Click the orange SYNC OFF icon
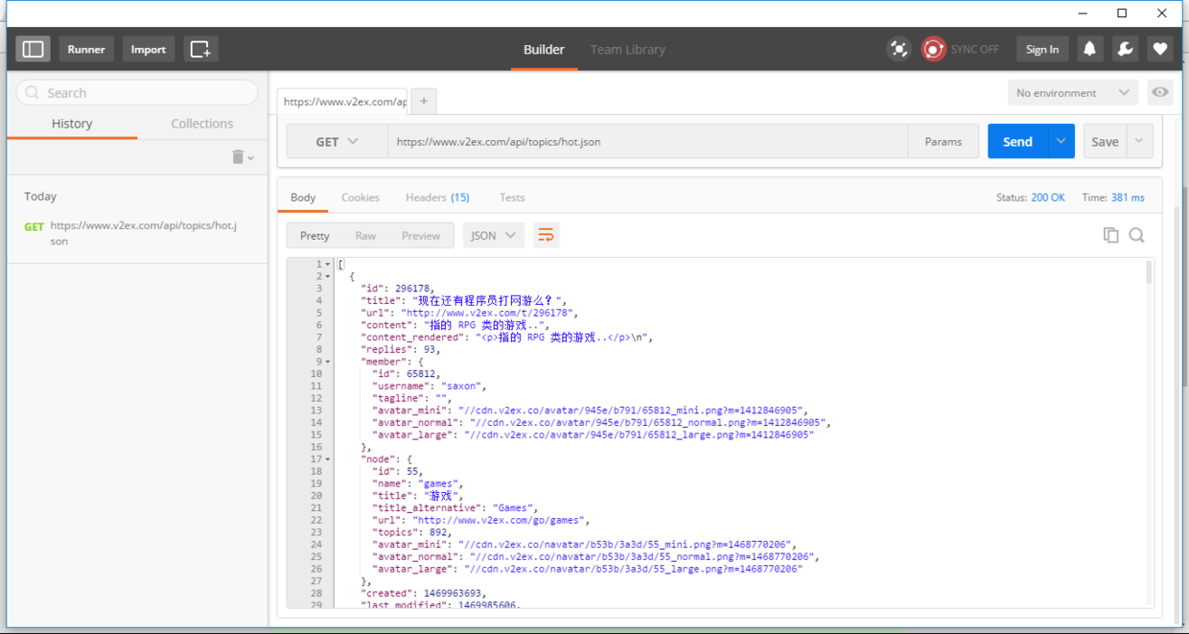This screenshot has width=1189, height=634. 933,49
